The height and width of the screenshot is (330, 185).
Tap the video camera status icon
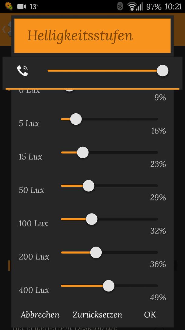point(21,6)
